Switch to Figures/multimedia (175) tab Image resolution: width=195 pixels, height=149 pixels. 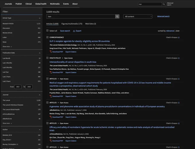pos(72,24)
